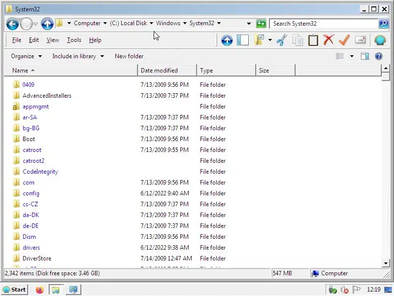
Task: Click the network tray icon
Action: 333,290
